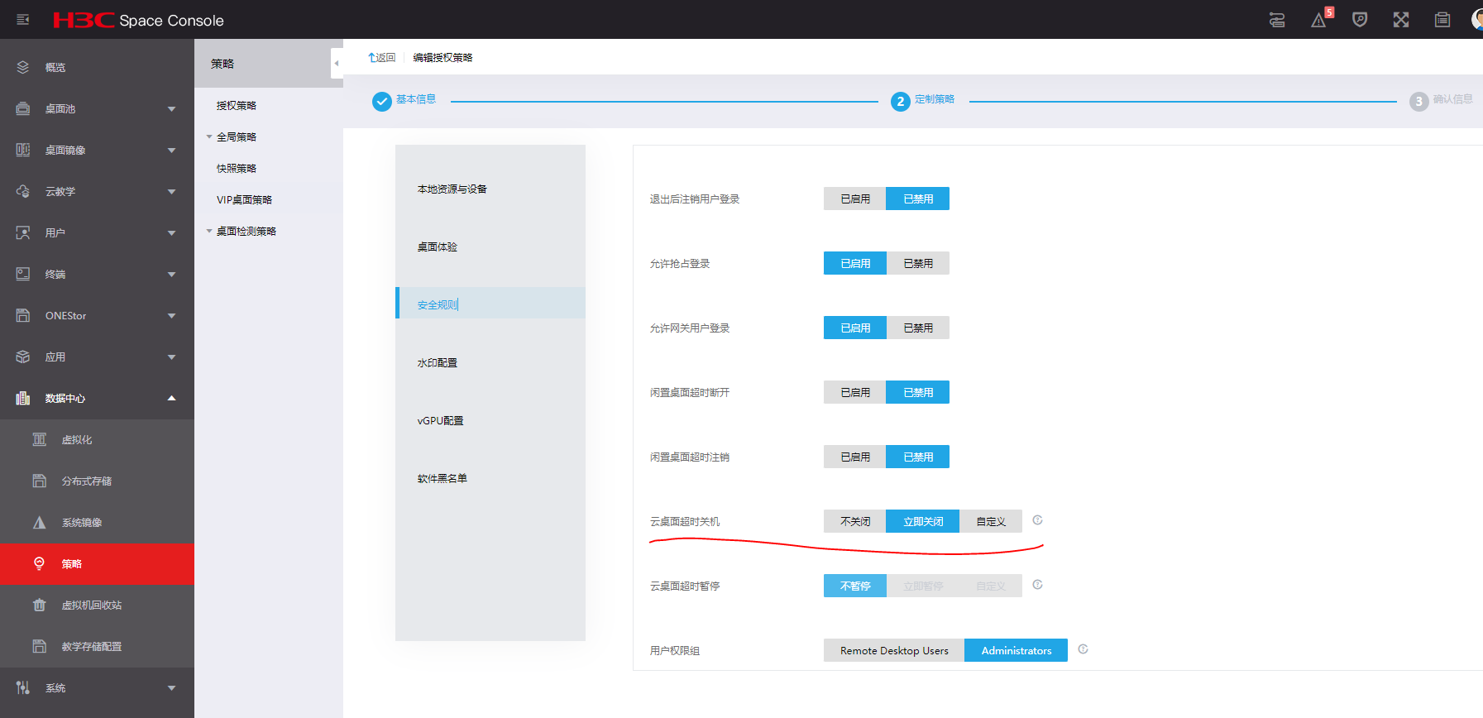Image resolution: width=1483 pixels, height=718 pixels.
Task: Click the 系统镜像 triangle icon
Action: 40,522
